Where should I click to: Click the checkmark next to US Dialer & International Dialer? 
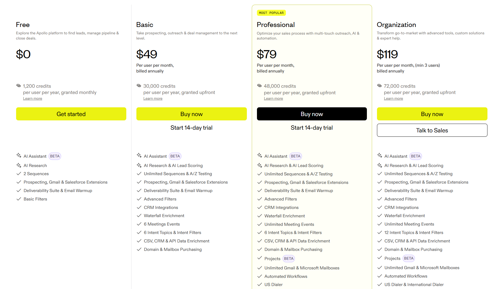(380, 285)
